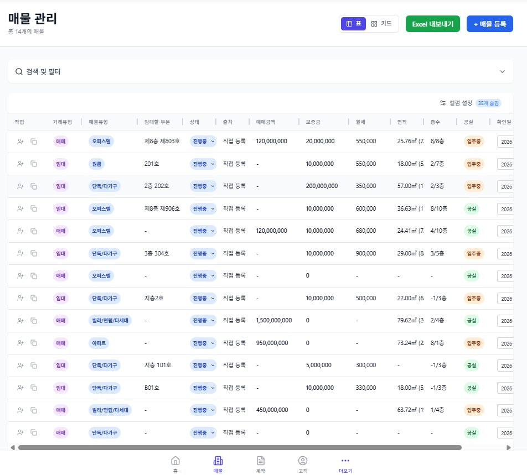Click the Excel 내보내기 button

point(432,24)
